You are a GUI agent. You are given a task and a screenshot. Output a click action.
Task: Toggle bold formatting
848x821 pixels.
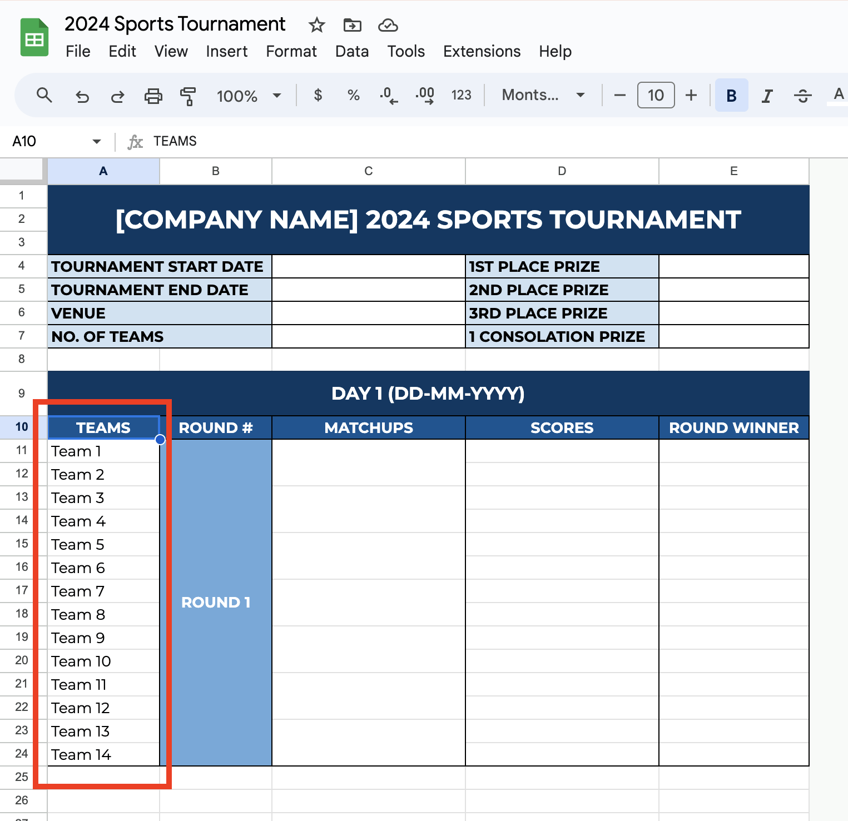click(731, 96)
